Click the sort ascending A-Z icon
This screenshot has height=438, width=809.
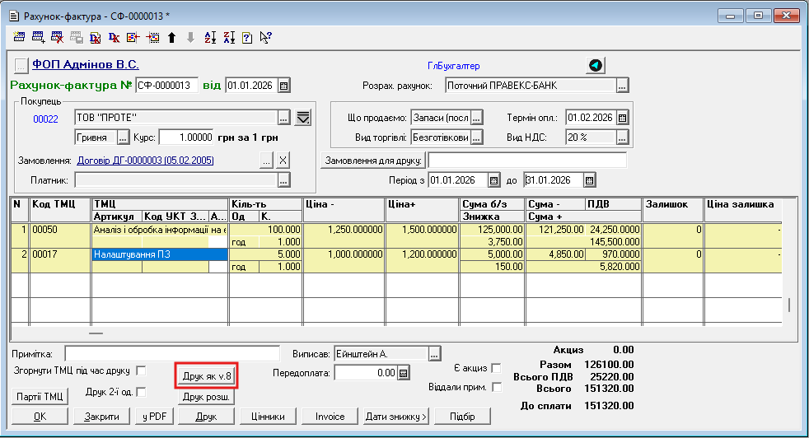[209, 37]
